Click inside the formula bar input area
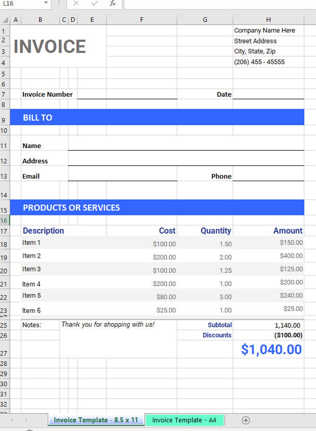The image size is (316, 431). [194, 4]
